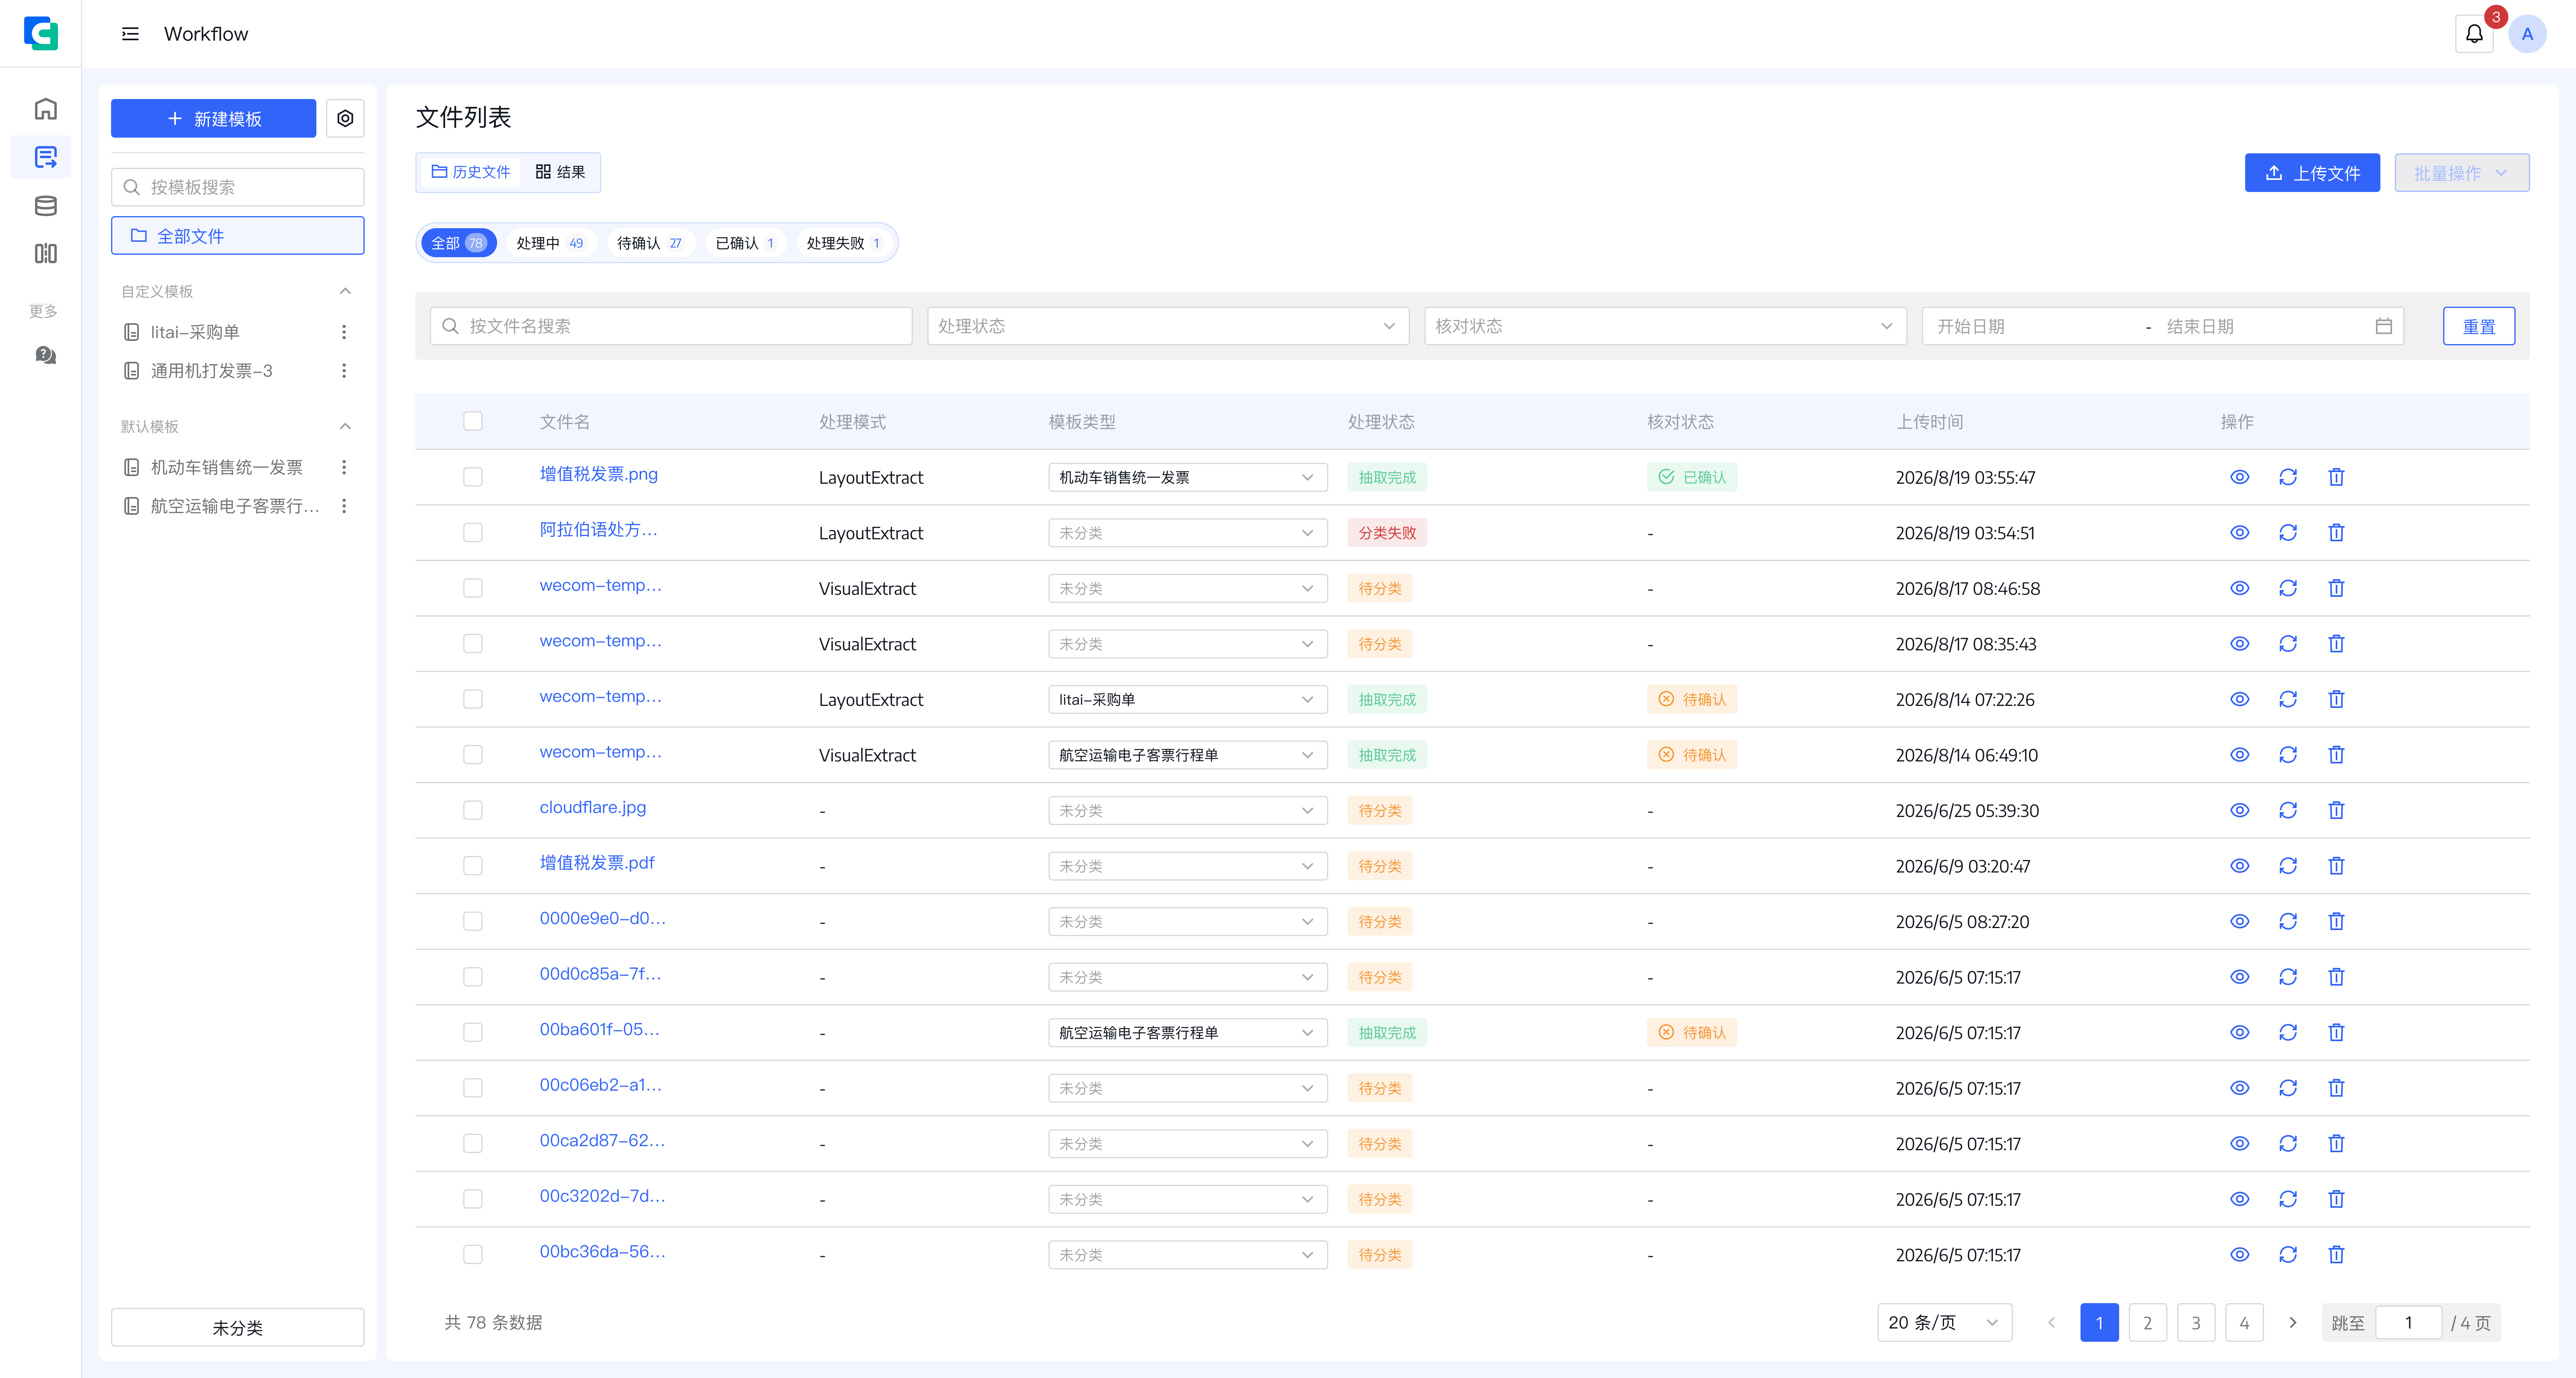
Task: Check the 阿拉伯语处方 row checkbox
Action: coord(473,533)
